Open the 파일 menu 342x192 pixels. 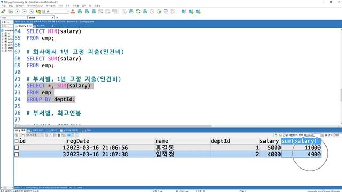point(4,6)
